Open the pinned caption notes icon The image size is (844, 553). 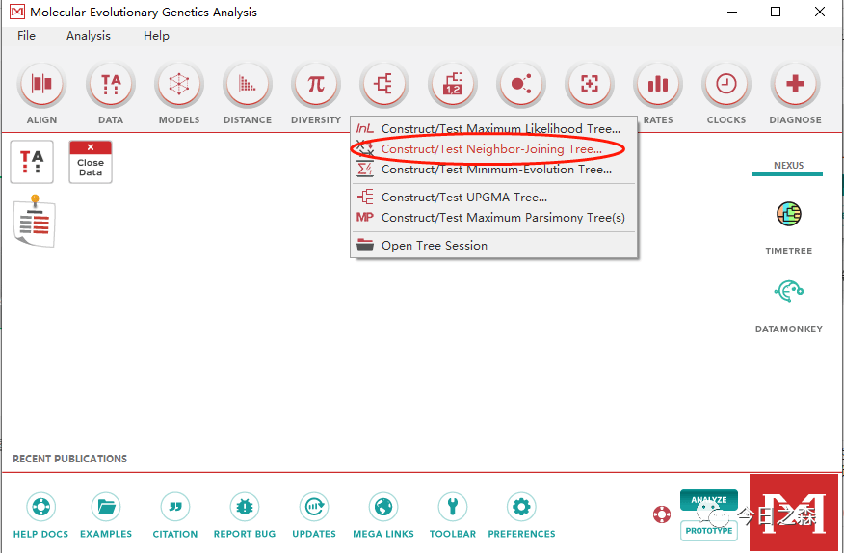pos(34,221)
